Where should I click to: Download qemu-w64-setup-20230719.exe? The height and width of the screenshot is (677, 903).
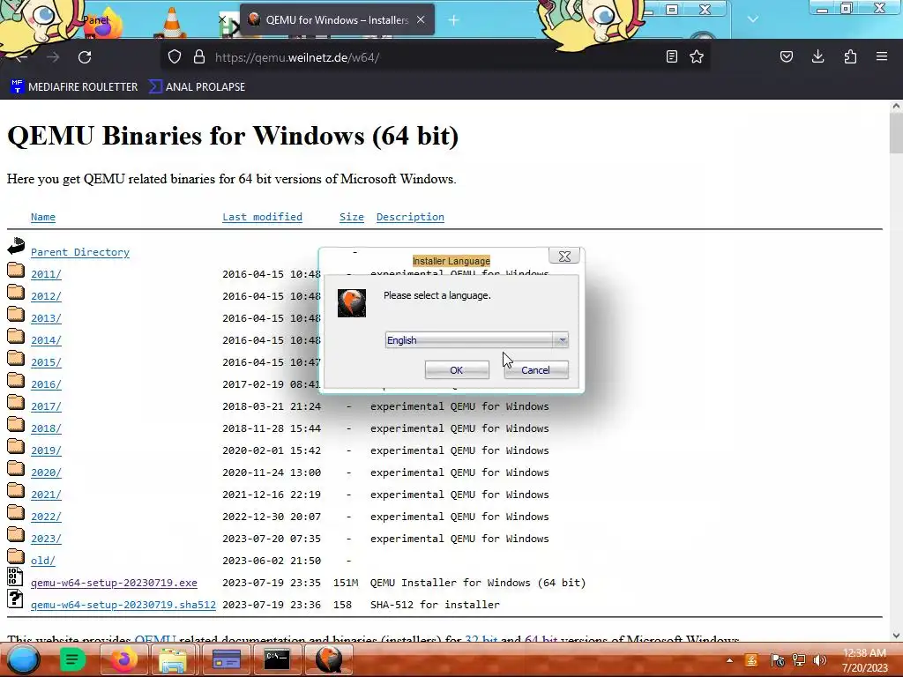114,583
